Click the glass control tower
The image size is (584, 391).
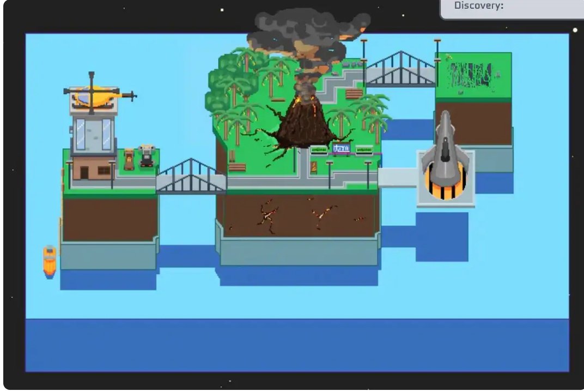tap(93, 135)
